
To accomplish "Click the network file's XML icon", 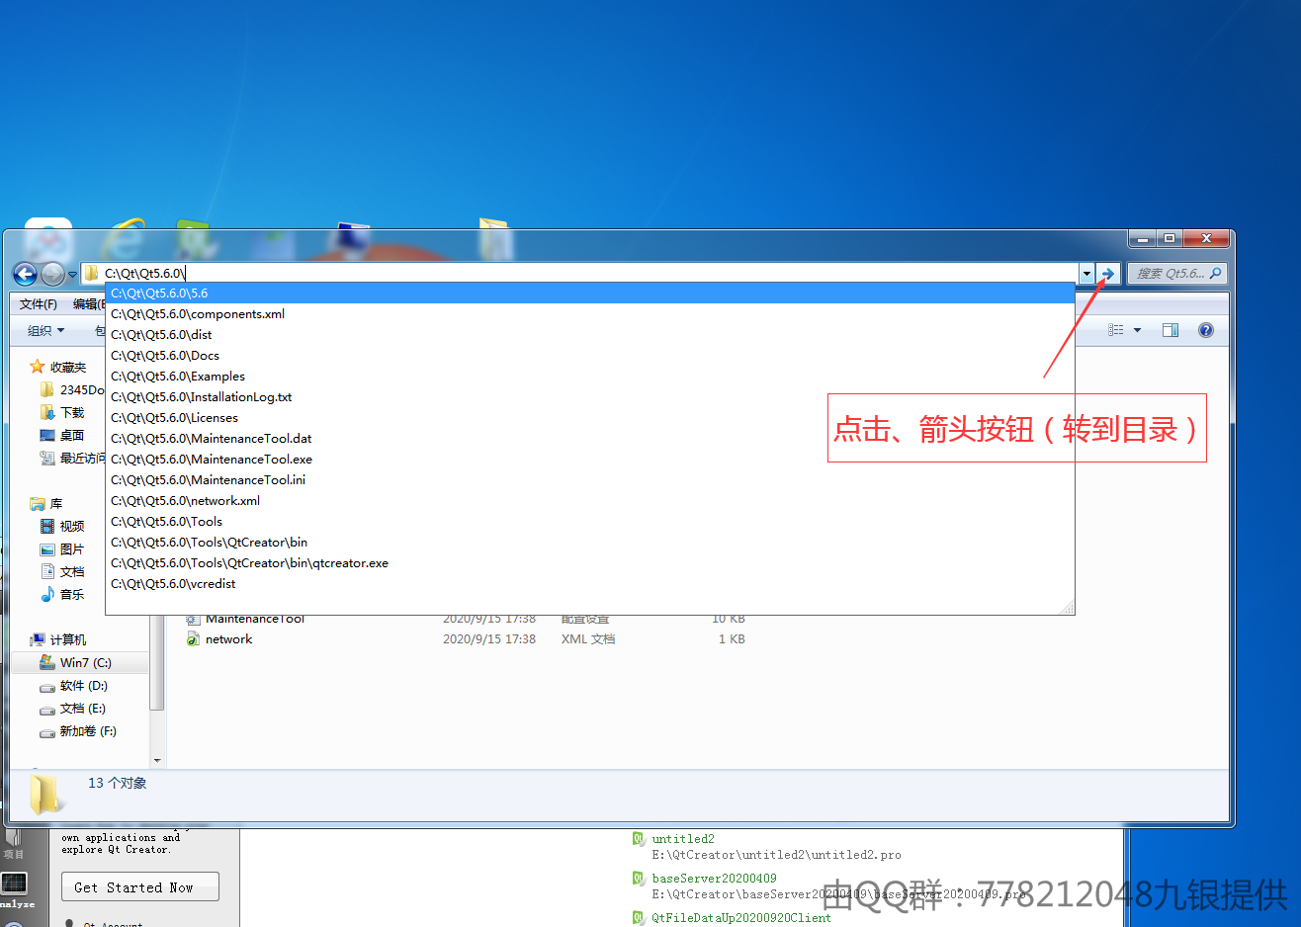I will [193, 639].
